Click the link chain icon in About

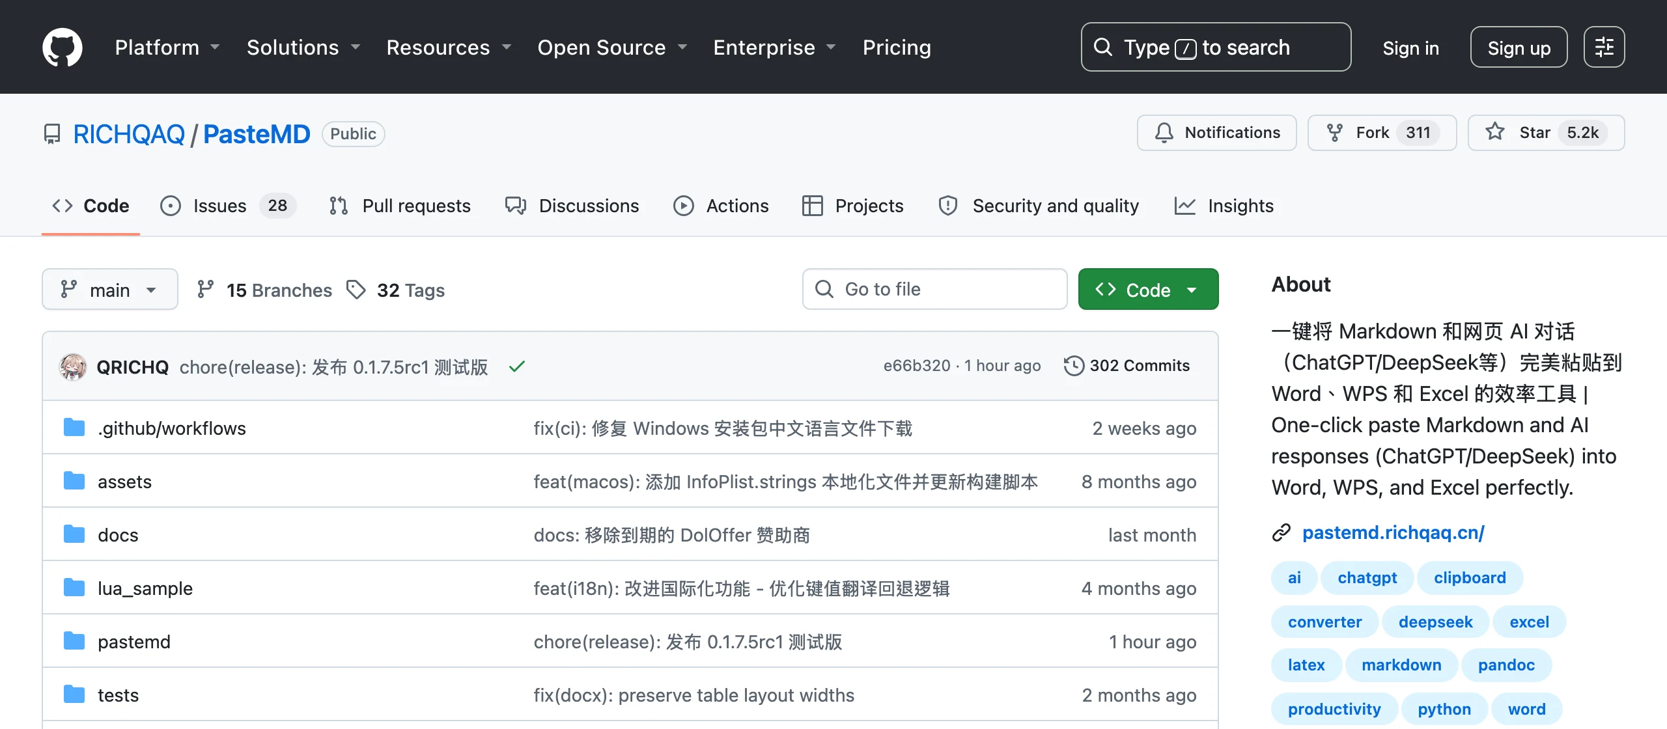[1282, 532]
